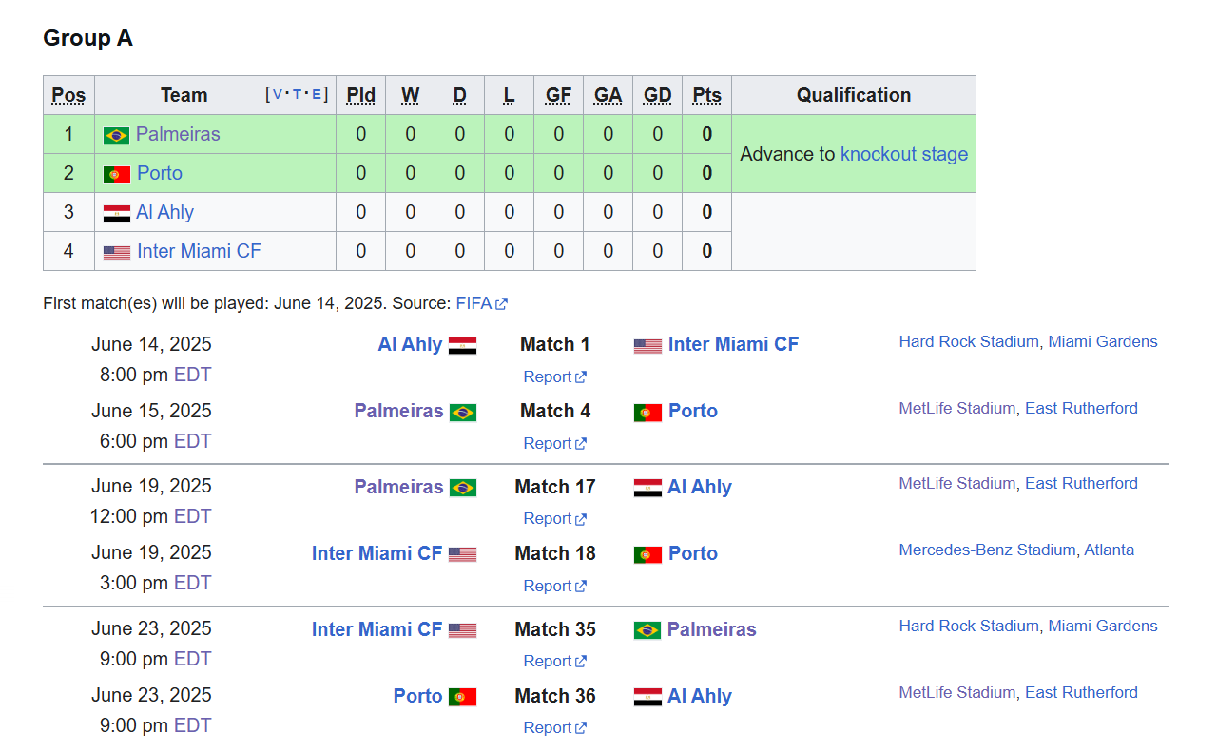
Task: Open the E (edit) link in the table header
Action: (316, 95)
